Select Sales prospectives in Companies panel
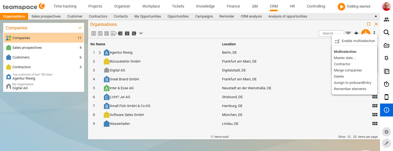393x151 pixels. tap(44, 47)
